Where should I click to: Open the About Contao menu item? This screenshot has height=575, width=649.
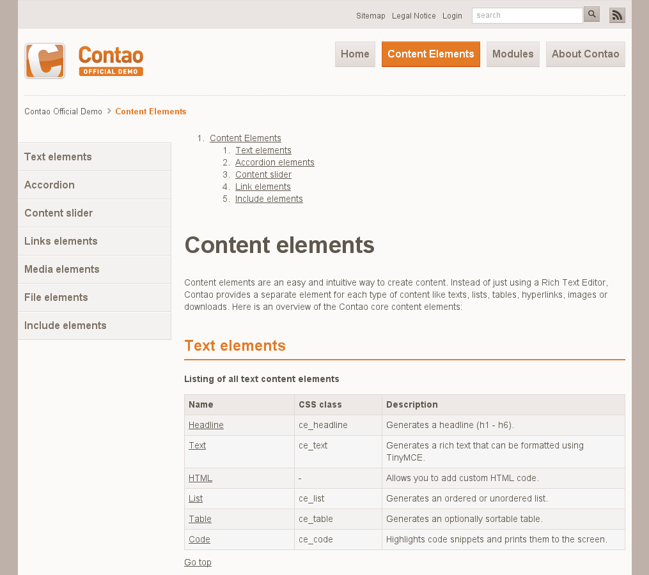[x=585, y=54]
